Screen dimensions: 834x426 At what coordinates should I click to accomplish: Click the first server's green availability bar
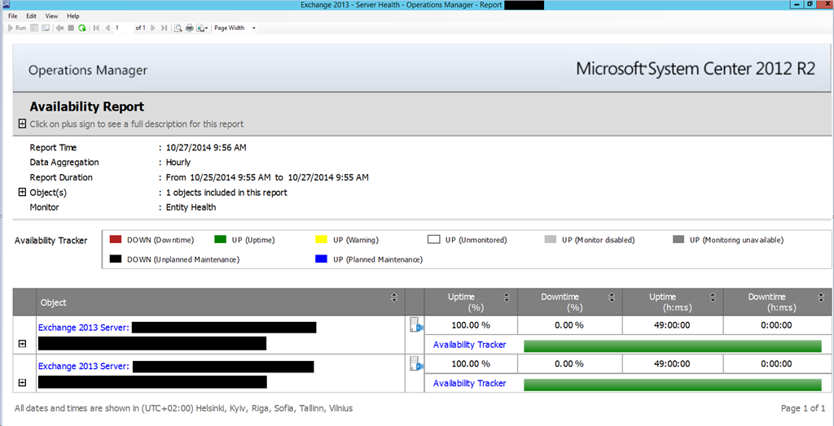coord(672,346)
